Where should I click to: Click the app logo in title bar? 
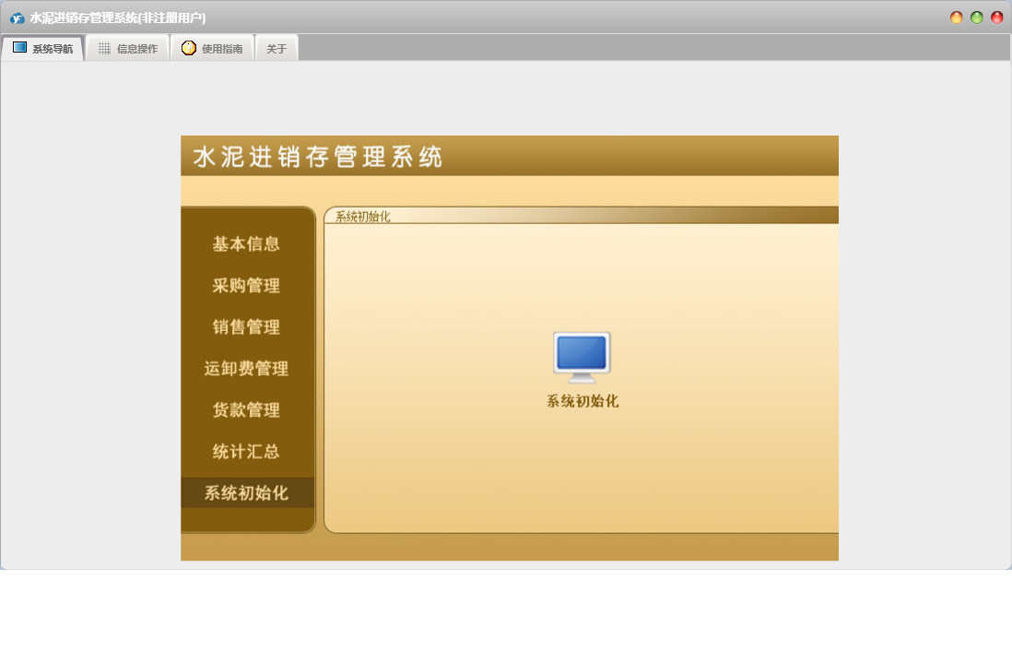pos(18,18)
